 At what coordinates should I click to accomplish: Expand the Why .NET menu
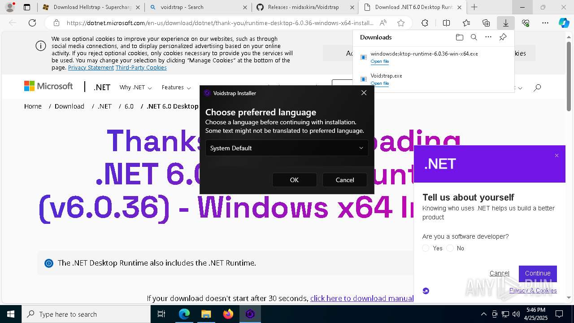click(x=135, y=87)
